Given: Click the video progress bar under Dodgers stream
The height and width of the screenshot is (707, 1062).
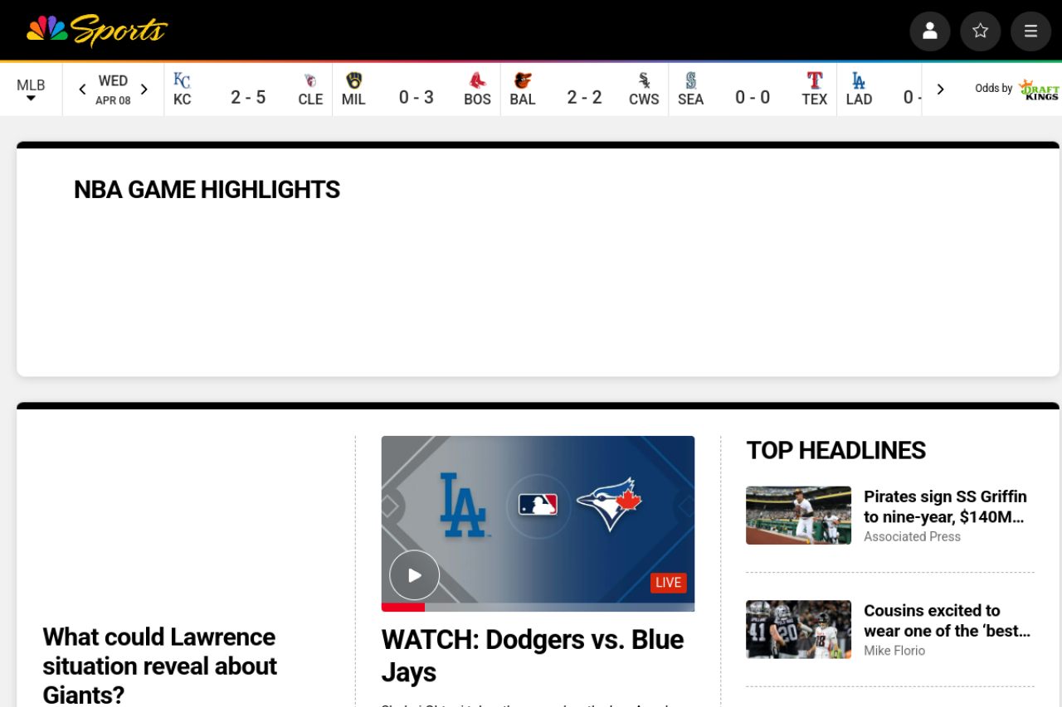Looking at the screenshot, I should [x=538, y=608].
